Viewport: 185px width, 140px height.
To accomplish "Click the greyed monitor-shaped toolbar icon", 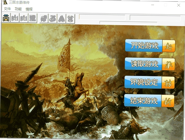I will (x=33, y=18).
